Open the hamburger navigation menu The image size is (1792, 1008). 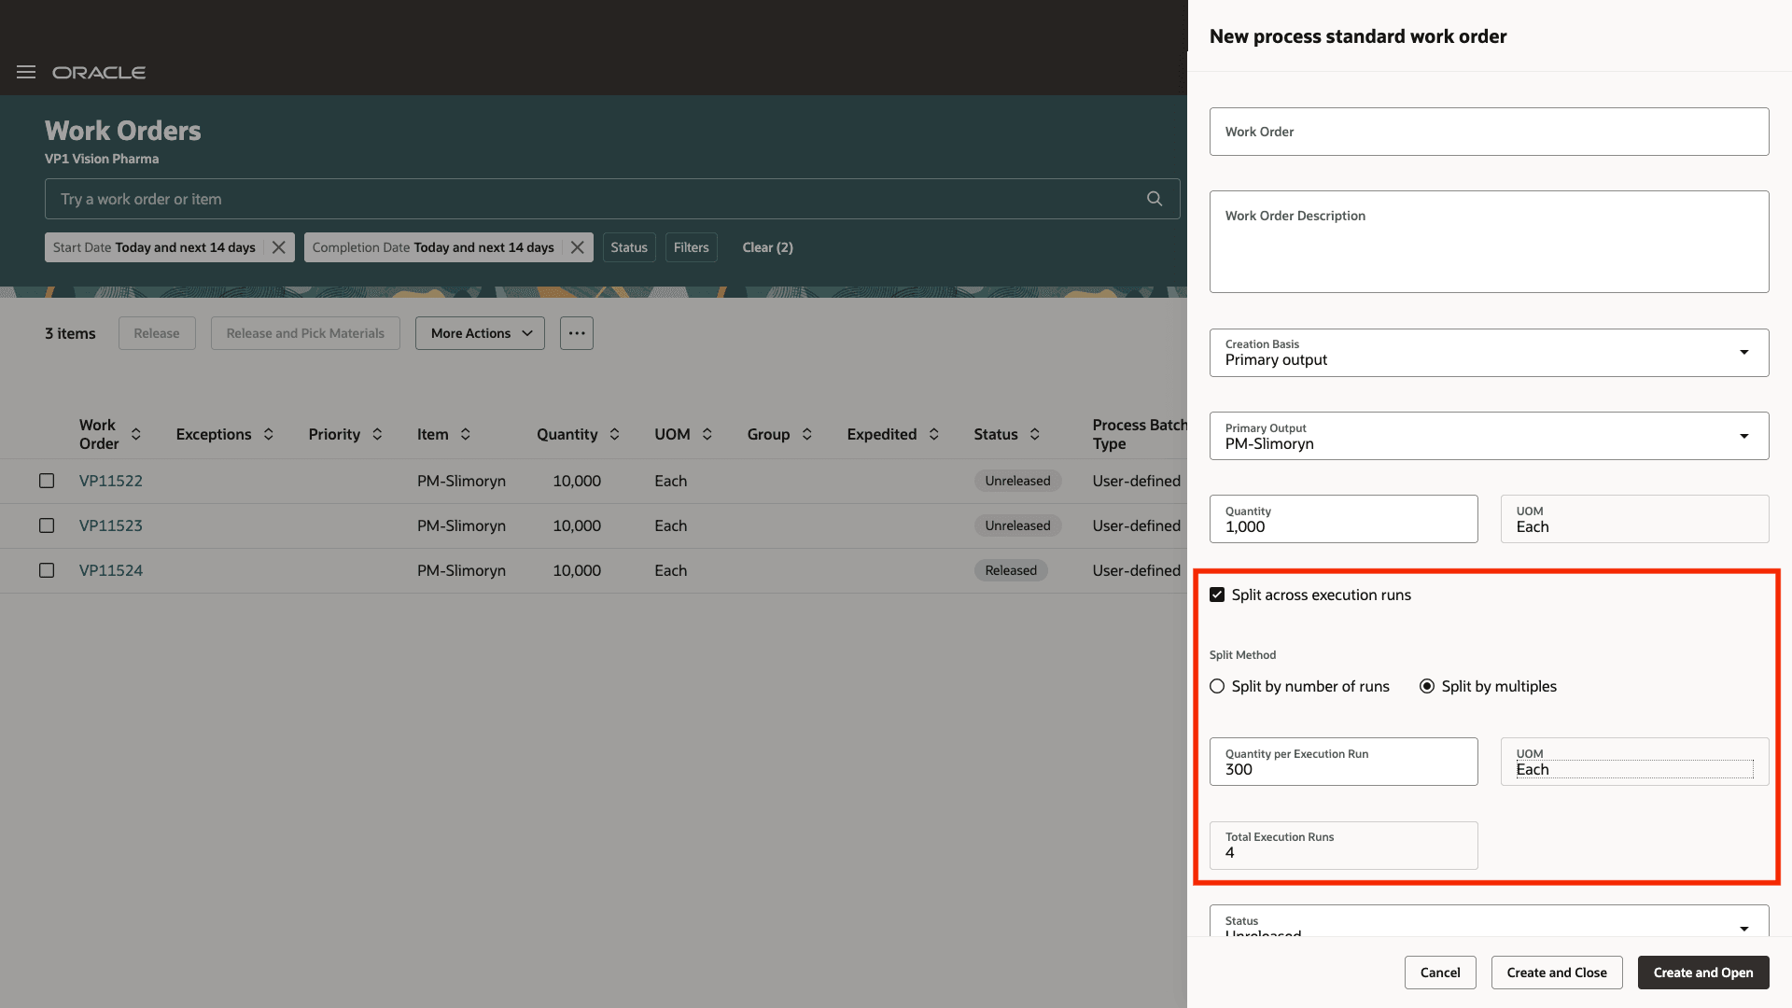(x=25, y=72)
